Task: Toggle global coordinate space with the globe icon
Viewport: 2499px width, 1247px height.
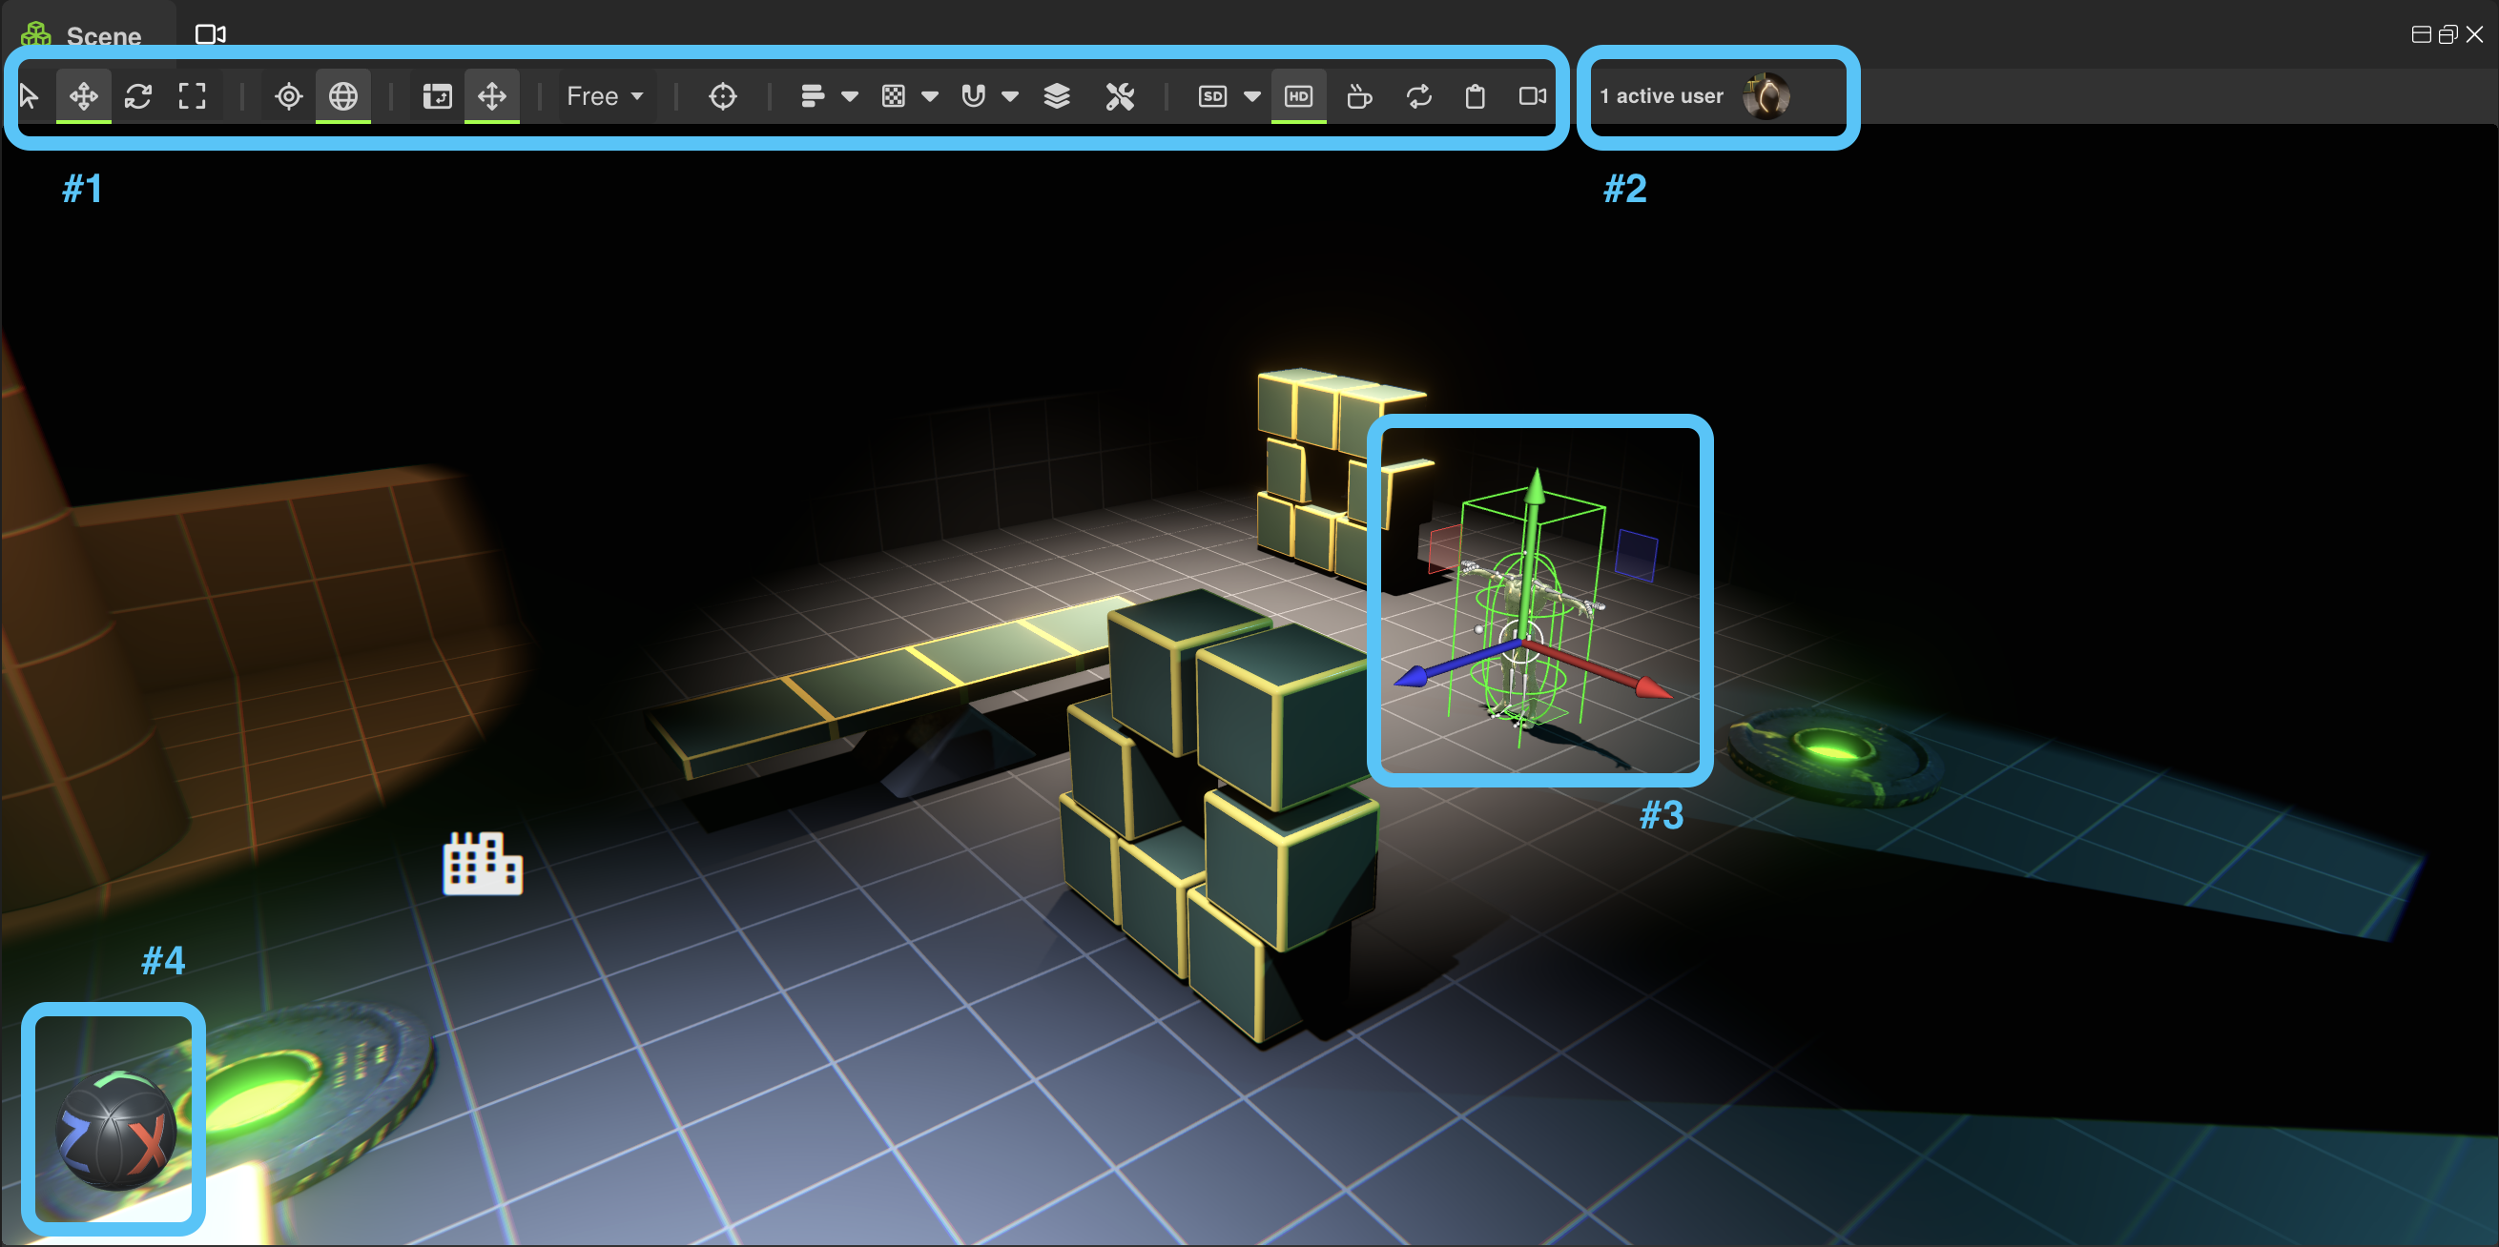Action: tap(342, 95)
